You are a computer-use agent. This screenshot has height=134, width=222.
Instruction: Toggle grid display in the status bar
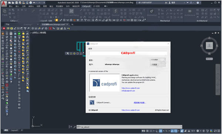(x=147, y=131)
